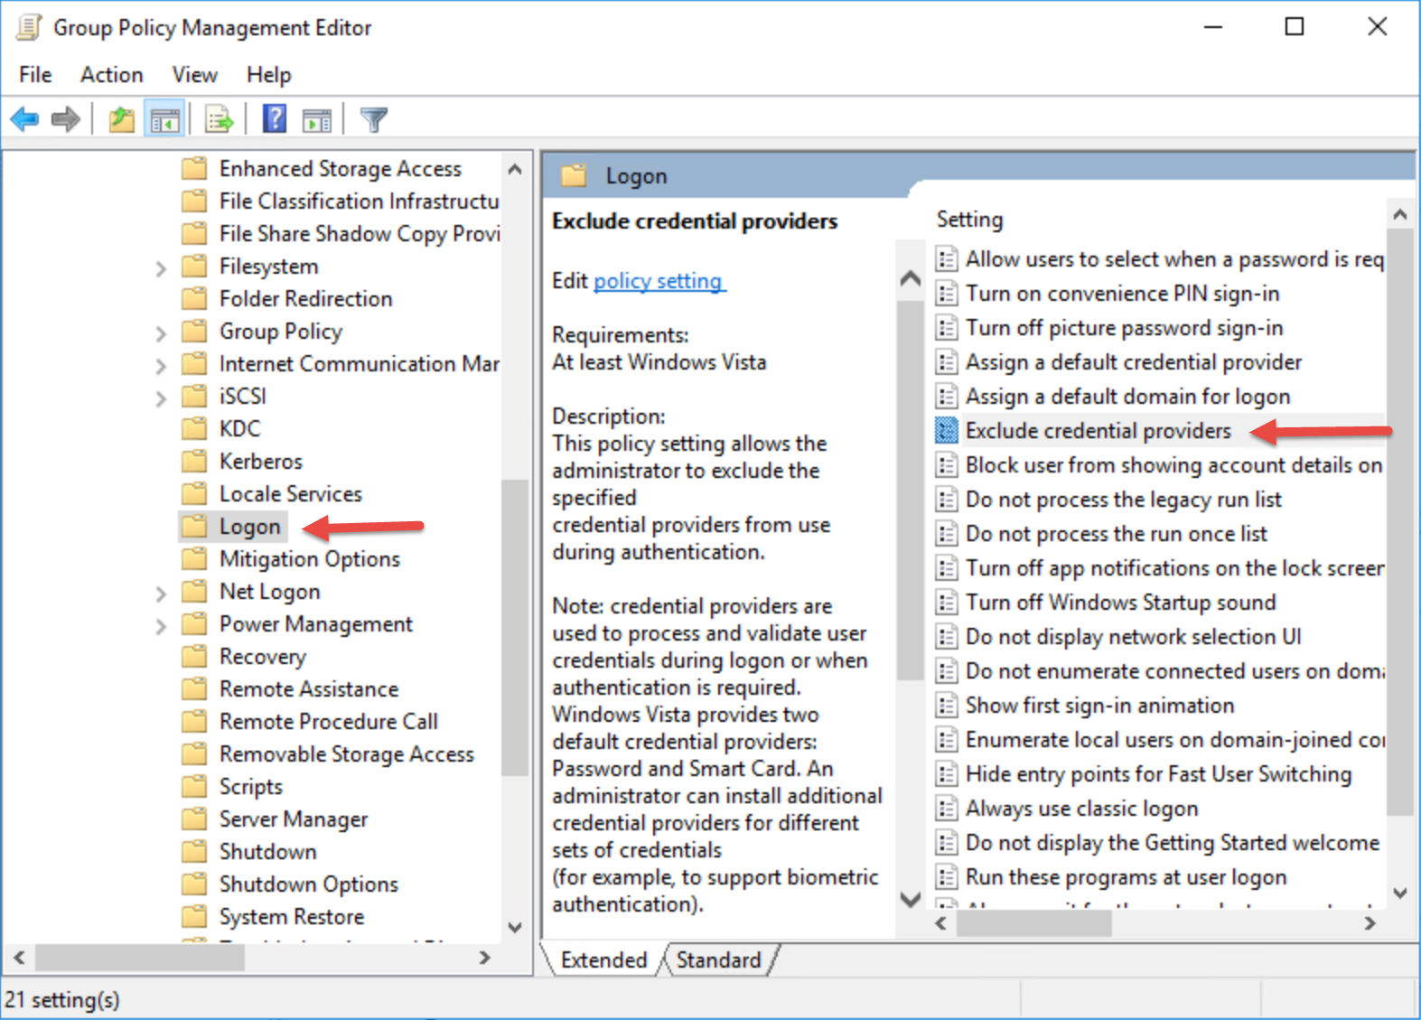Screen dimensions: 1421x1020
Task: Select Exclude credential providers setting
Action: 1098,431
